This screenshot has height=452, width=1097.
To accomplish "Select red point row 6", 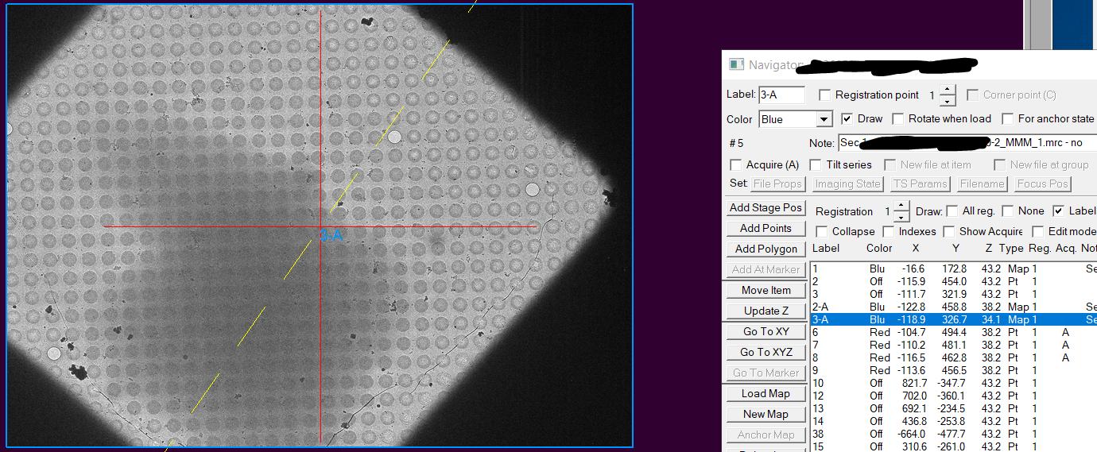I will click(x=953, y=333).
